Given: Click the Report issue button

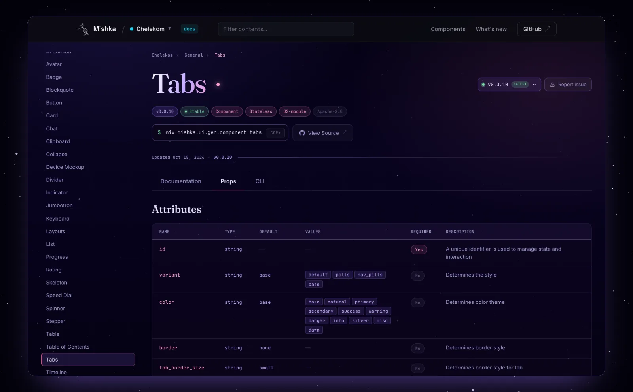Looking at the screenshot, I should (x=568, y=85).
